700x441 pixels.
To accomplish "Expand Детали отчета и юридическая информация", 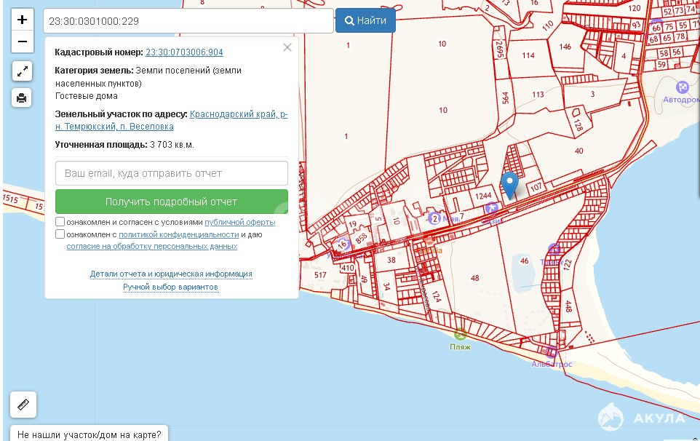I will coord(171,274).
